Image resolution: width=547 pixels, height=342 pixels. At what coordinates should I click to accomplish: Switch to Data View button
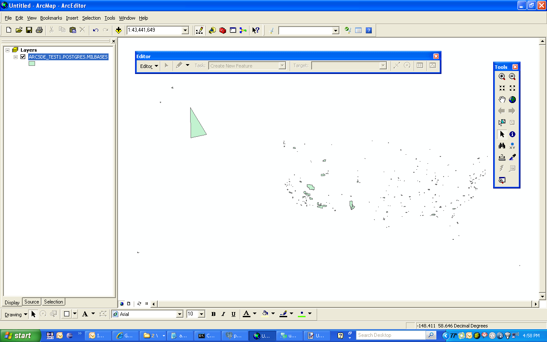coord(122,304)
